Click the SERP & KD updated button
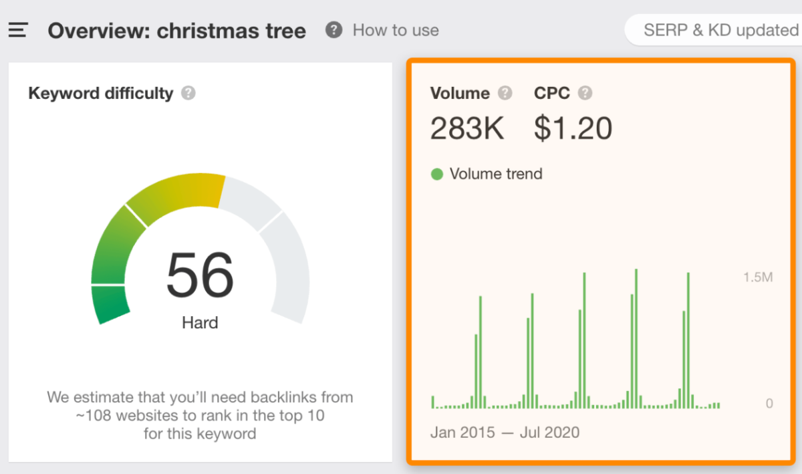The height and width of the screenshot is (474, 802). pos(714,30)
